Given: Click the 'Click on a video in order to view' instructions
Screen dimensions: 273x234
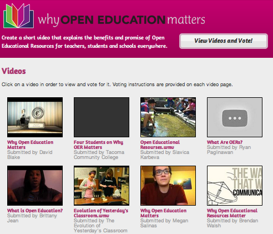Looking at the screenshot, I should (117, 84).
